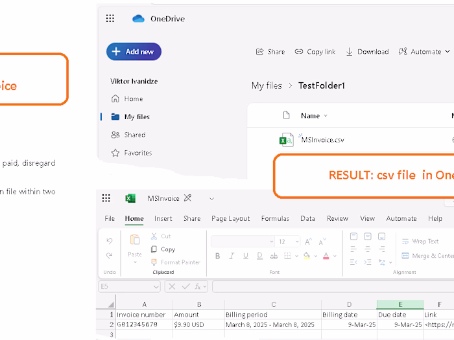The height and width of the screenshot is (340, 454).
Task: Click the Excel logo icon
Action: tap(130, 198)
